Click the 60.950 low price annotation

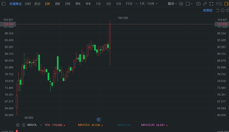29,118
